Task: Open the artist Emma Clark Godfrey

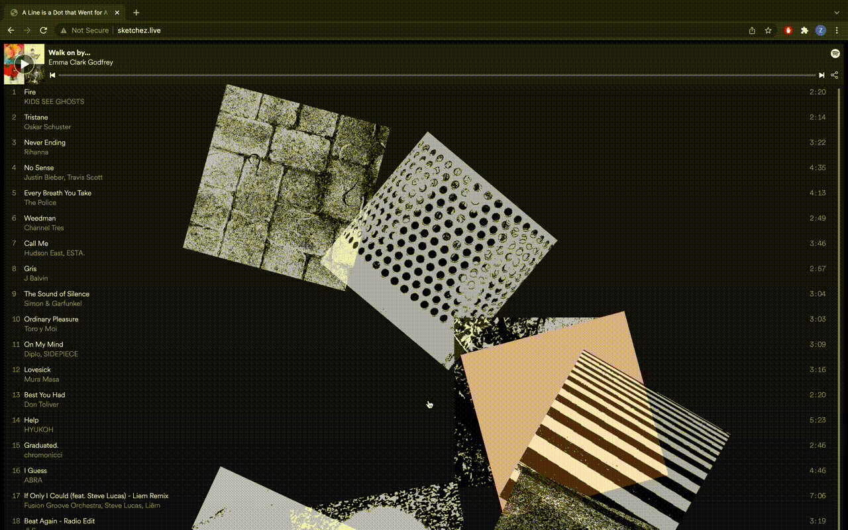Action: point(81,62)
